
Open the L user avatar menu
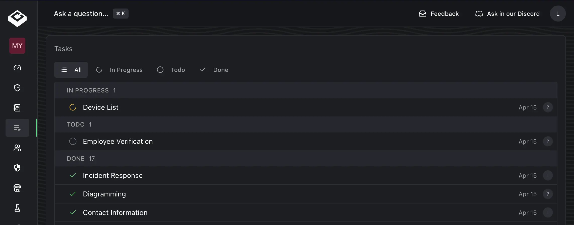pyautogui.click(x=558, y=14)
